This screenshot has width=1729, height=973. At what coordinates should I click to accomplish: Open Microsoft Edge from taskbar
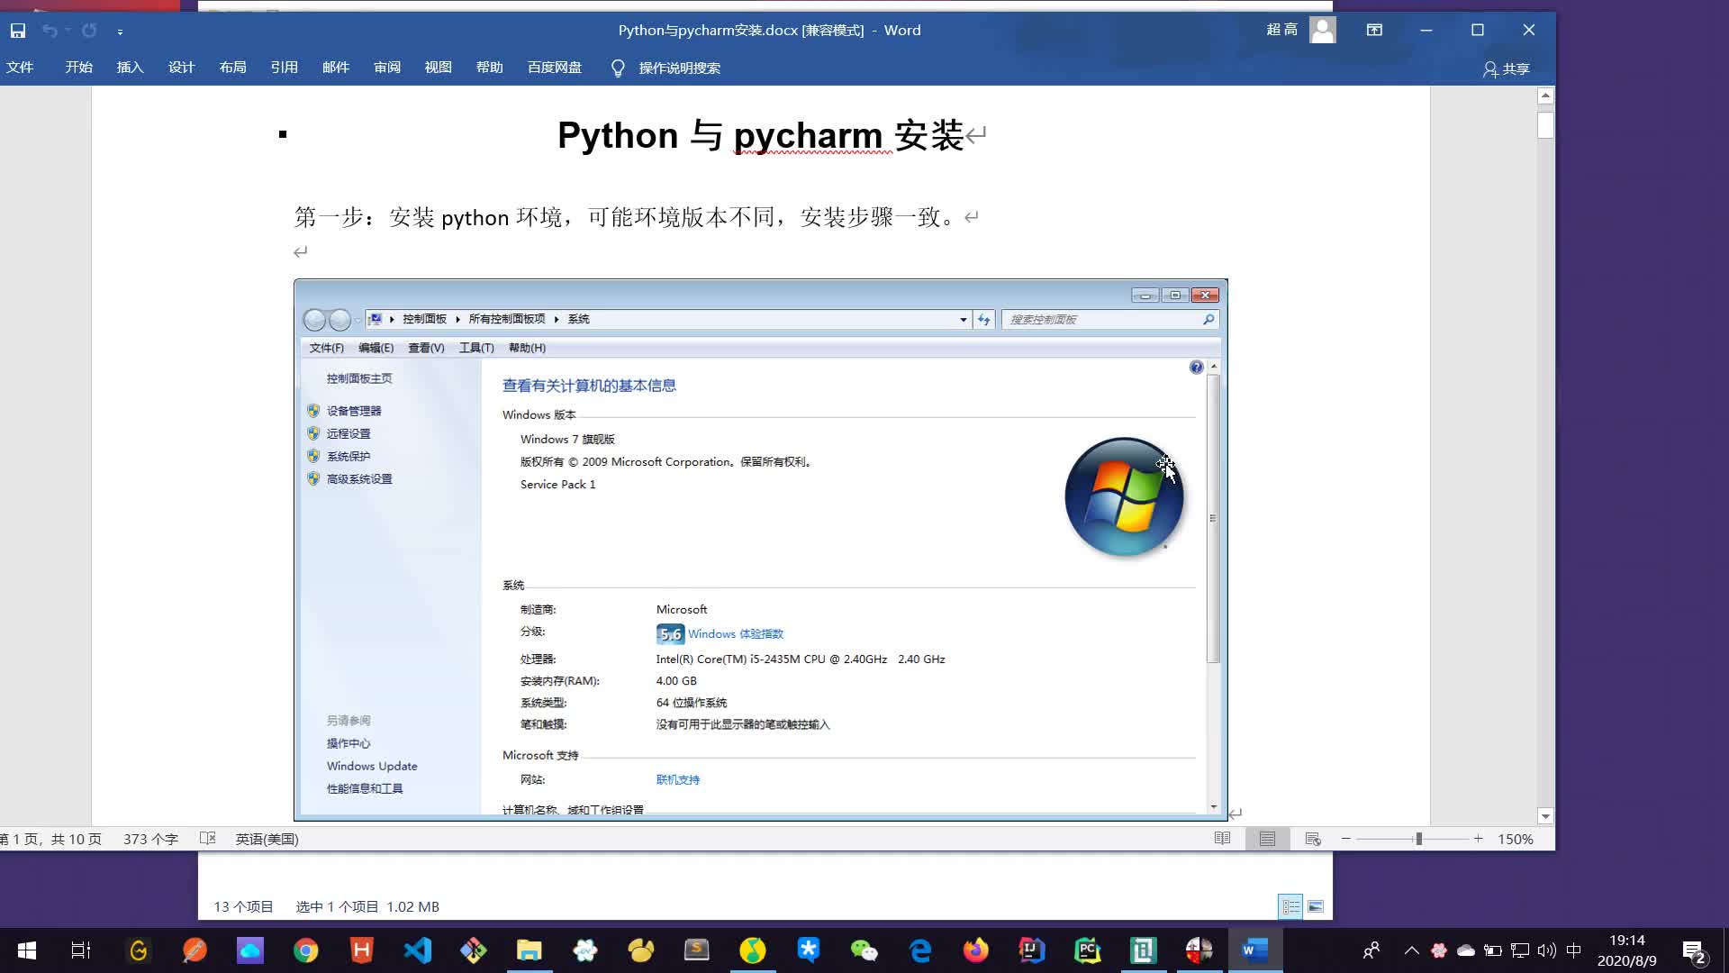920,950
